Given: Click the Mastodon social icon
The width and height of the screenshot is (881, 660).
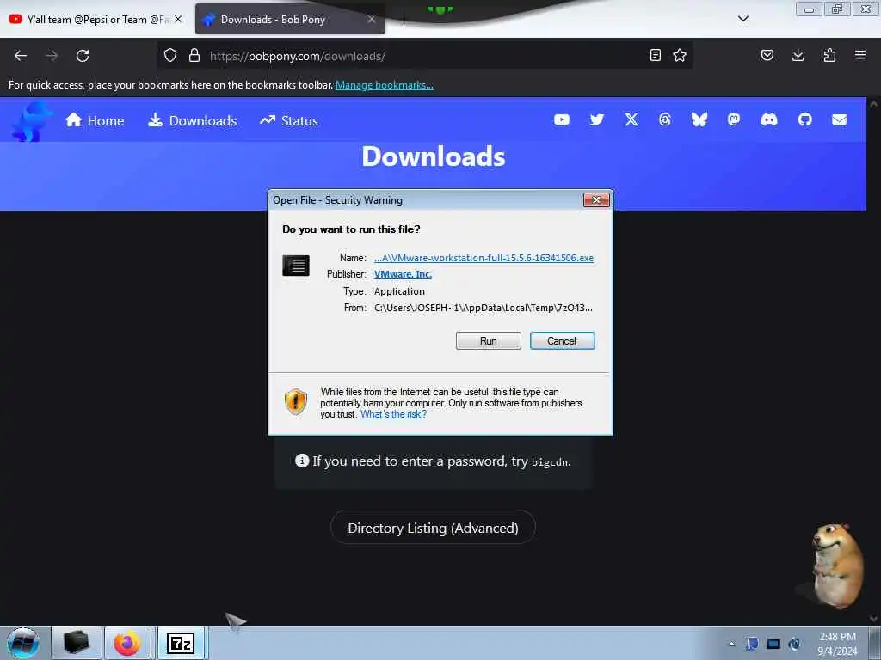Looking at the screenshot, I should (734, 119).
